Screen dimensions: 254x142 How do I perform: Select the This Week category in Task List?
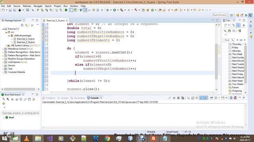(x=237, y=54)
